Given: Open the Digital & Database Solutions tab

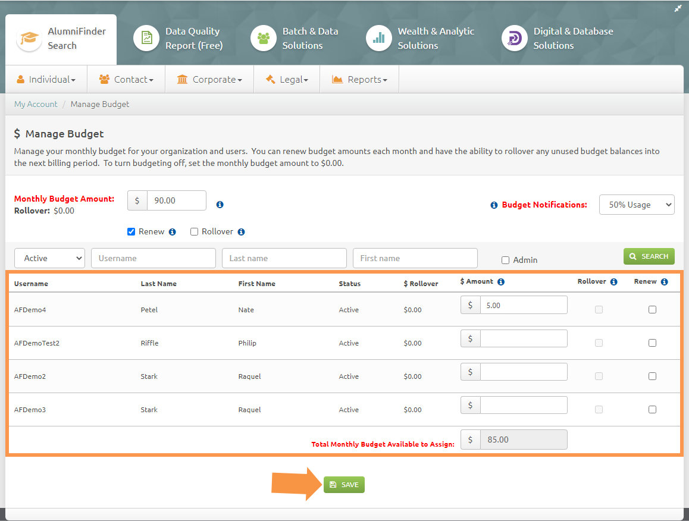Looking at the screenshot, I should 558,39.
